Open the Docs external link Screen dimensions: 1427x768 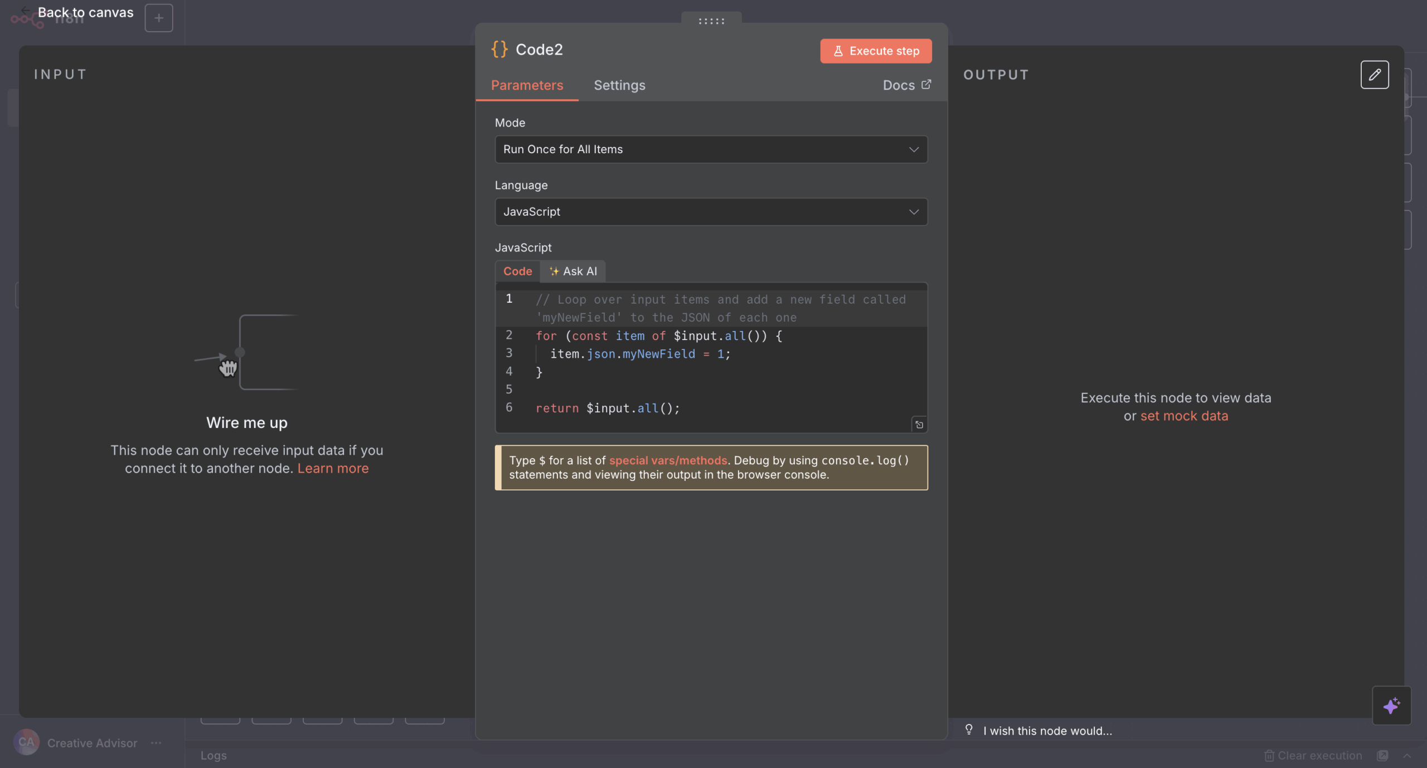pyautogui.click(x=907, y=85)
